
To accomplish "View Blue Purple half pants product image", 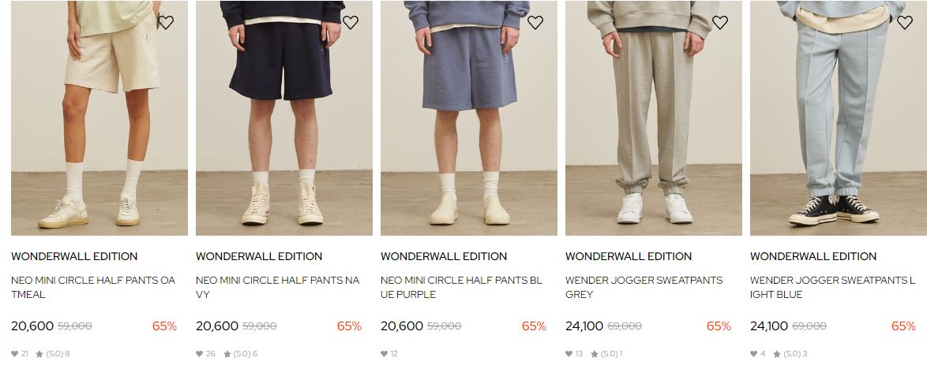I will click(x=469, y=118).
